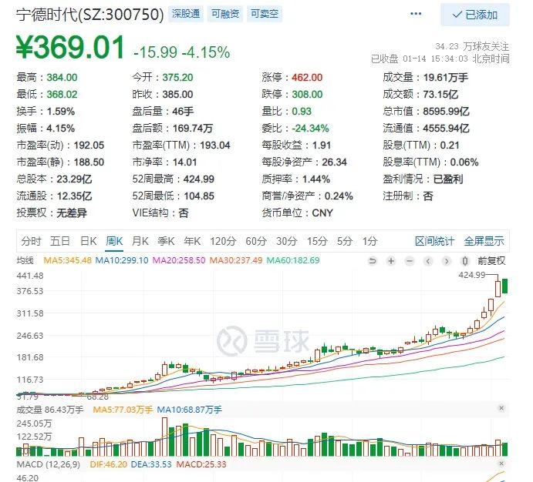This screenshot has height=482, width=533.
Task: Click the chart reset/undo arrow icon
Action: coord(373,261)
